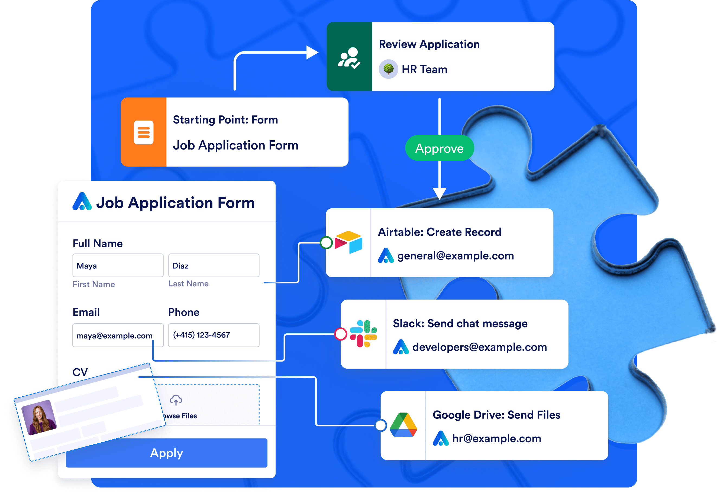Click the logo next to developers@example.com

coord(401,347)
